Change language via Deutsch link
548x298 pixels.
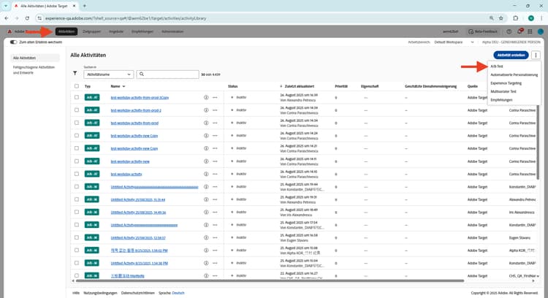click(178, 293)
